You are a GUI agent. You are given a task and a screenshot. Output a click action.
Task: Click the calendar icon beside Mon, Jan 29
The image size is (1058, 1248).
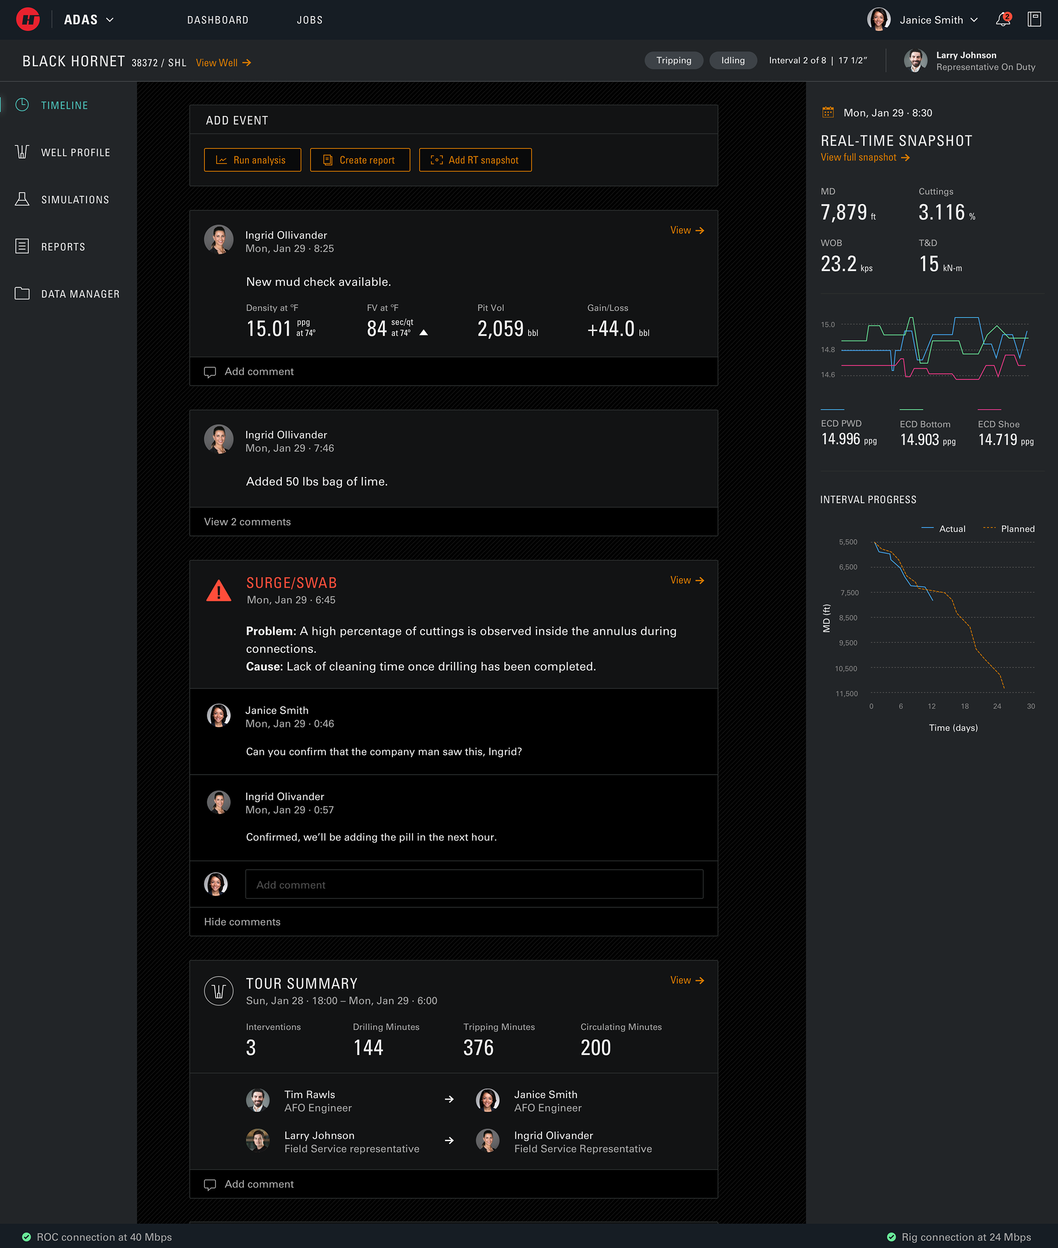[x=828, y=112]
